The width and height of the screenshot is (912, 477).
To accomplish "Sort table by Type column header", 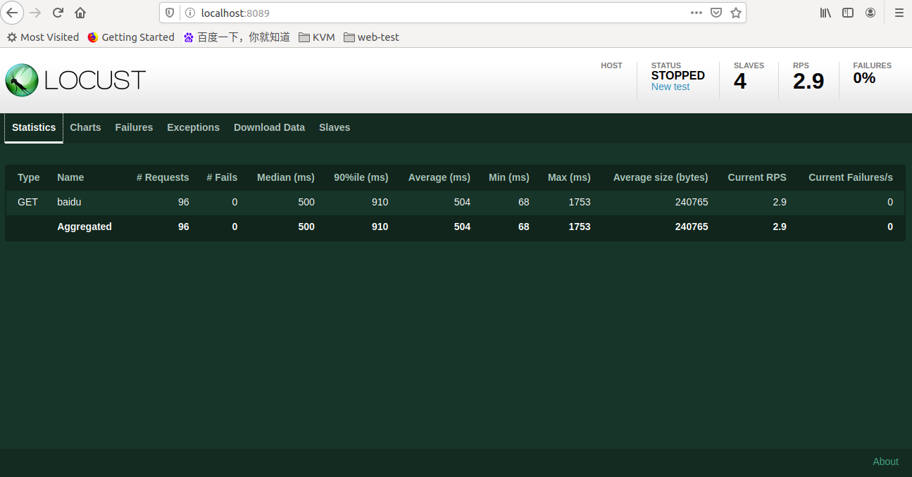I will point(29,177).
